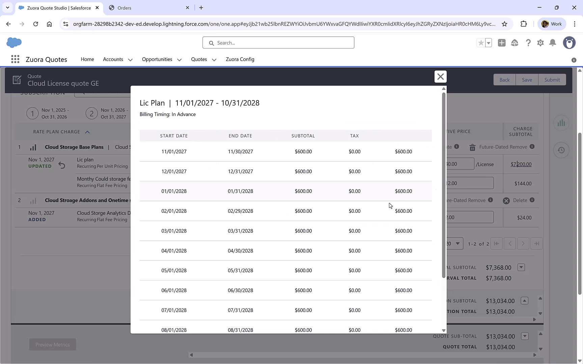Viewport: 583px width, 364px height.
Task: Jump to last page with the pagination arrow
Action: 536,243
